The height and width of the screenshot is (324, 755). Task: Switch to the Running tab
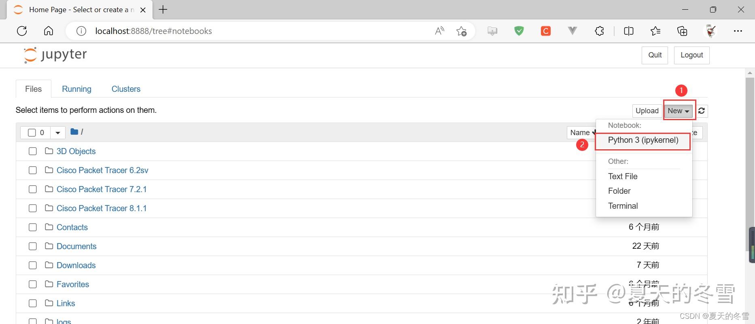tap(76, 89)
